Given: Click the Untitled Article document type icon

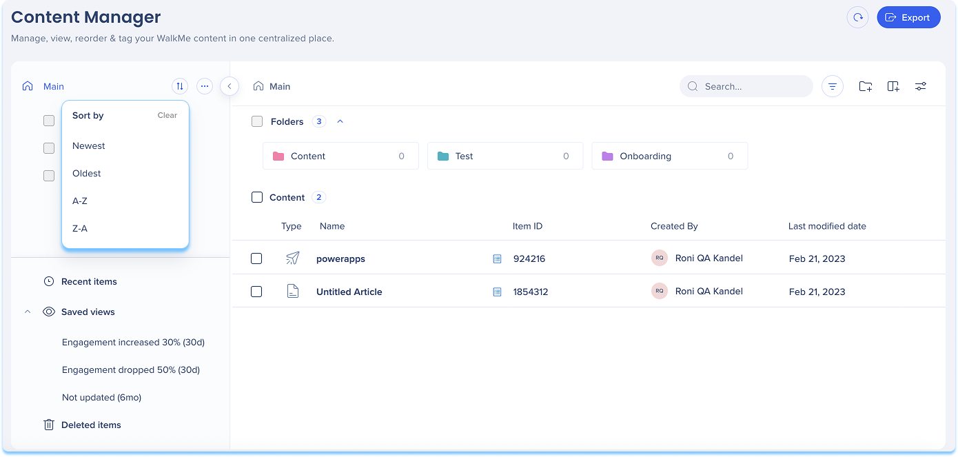Looking at the screenshot, I should 293,292.
